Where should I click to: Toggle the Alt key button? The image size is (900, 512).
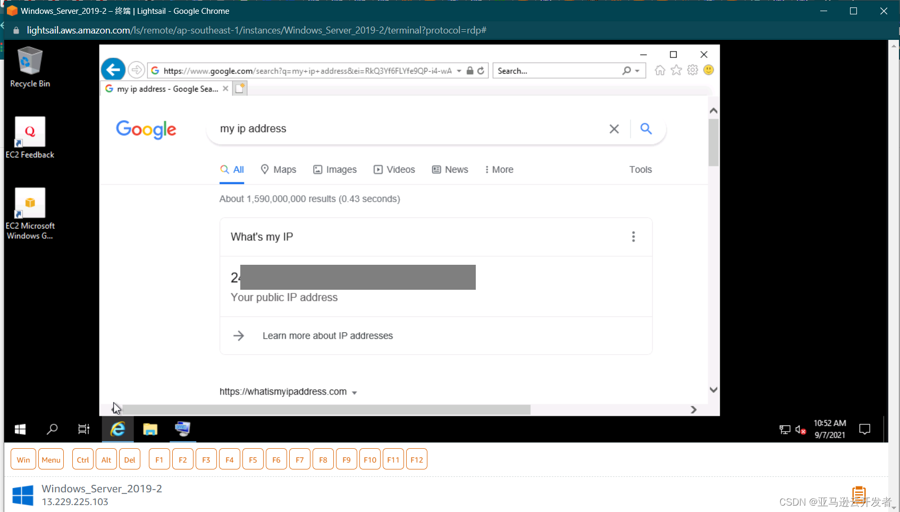(x=106, y=459)
